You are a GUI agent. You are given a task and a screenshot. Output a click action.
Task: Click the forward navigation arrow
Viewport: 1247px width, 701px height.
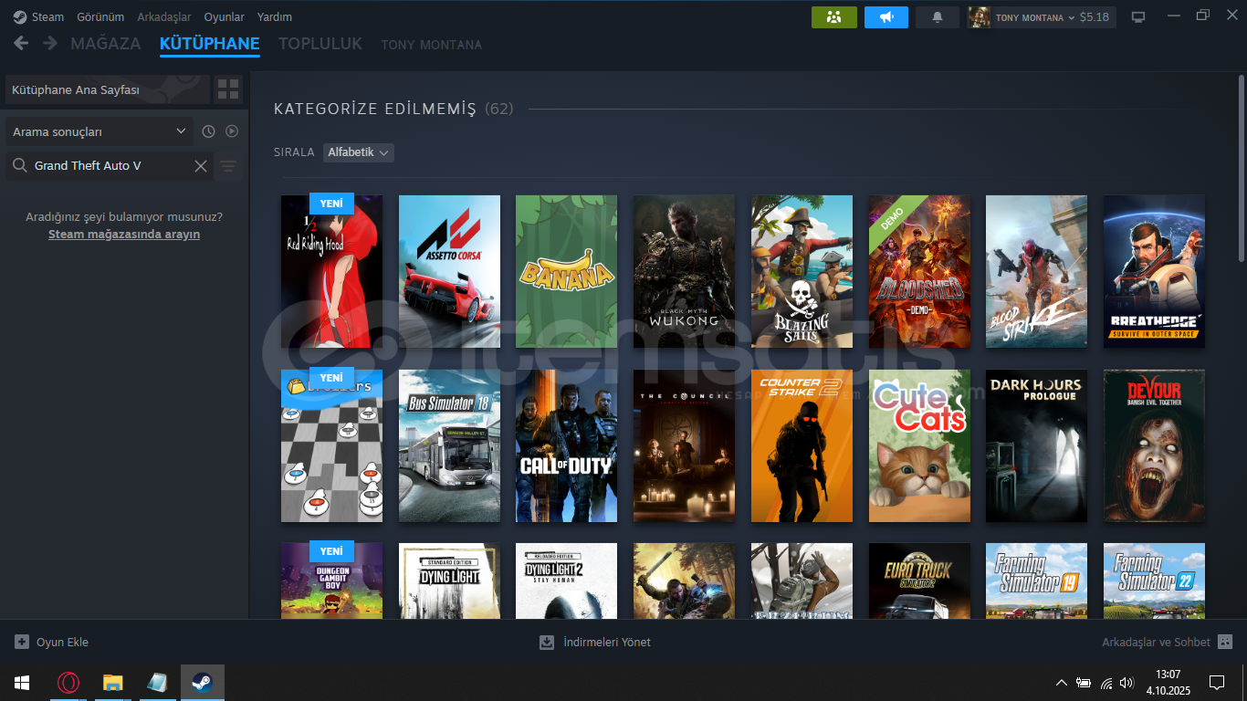[50, 43]
